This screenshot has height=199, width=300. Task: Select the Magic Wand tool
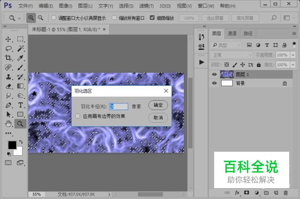pos(20,49)
